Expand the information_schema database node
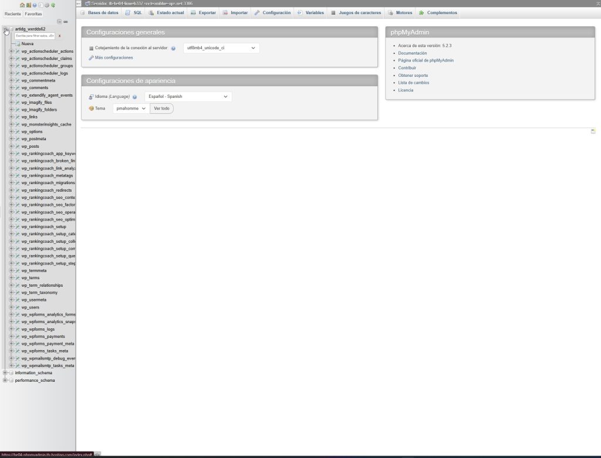This screenshot has width=601, height=458. coord(5,372)
